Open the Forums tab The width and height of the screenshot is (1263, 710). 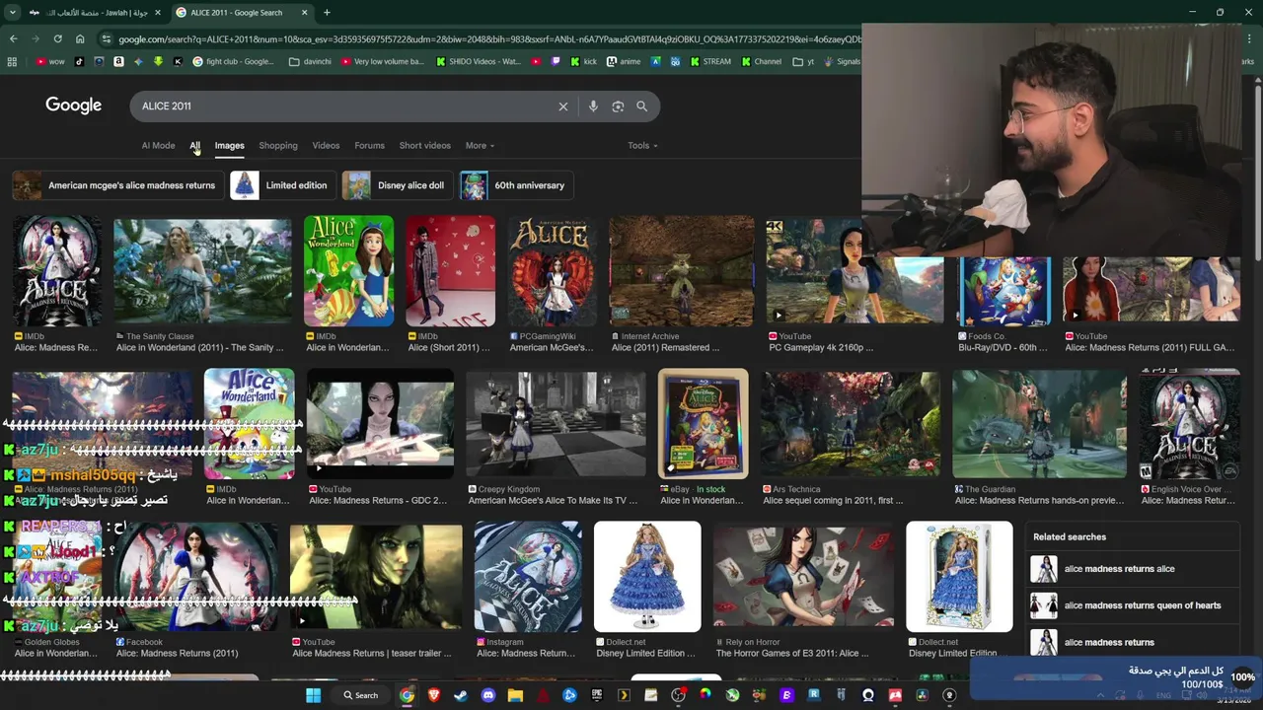click(x=369, y=146)
